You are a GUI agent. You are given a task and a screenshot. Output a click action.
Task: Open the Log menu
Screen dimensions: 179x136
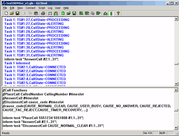(x=50, y=8)
